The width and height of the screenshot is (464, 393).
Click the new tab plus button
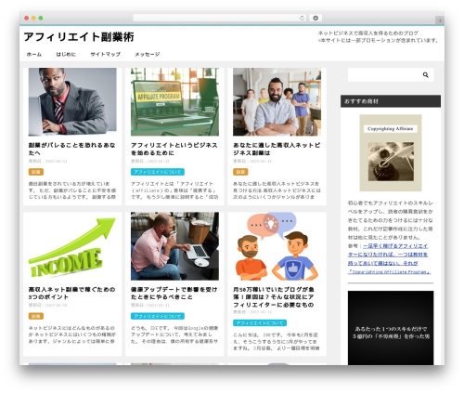pos(440,20)
